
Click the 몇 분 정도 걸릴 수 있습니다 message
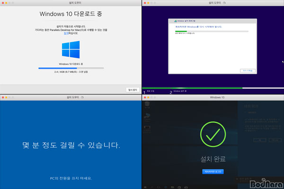[71, 144]
